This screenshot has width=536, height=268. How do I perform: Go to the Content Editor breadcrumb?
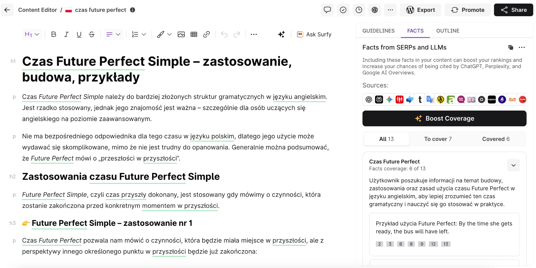click(x=37, y=10)
